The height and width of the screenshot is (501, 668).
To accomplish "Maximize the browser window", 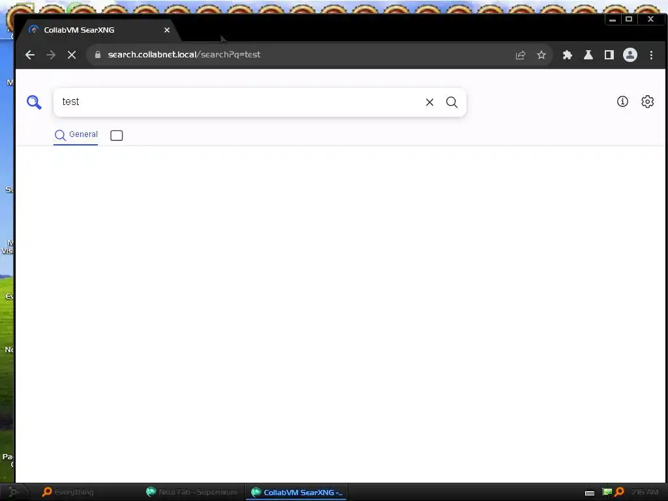I will 629,19.
